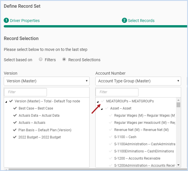188x171 pixels.
Task: Select Regular Wages (M) row
Action: coord(145,116)
